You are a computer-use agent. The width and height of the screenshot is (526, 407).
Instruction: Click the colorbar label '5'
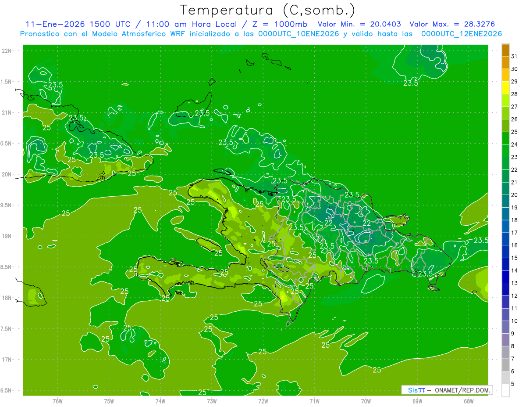click(x=512, y=384)
